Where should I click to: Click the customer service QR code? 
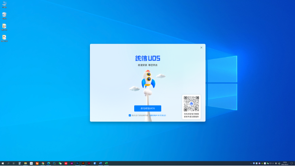point(191,104)
